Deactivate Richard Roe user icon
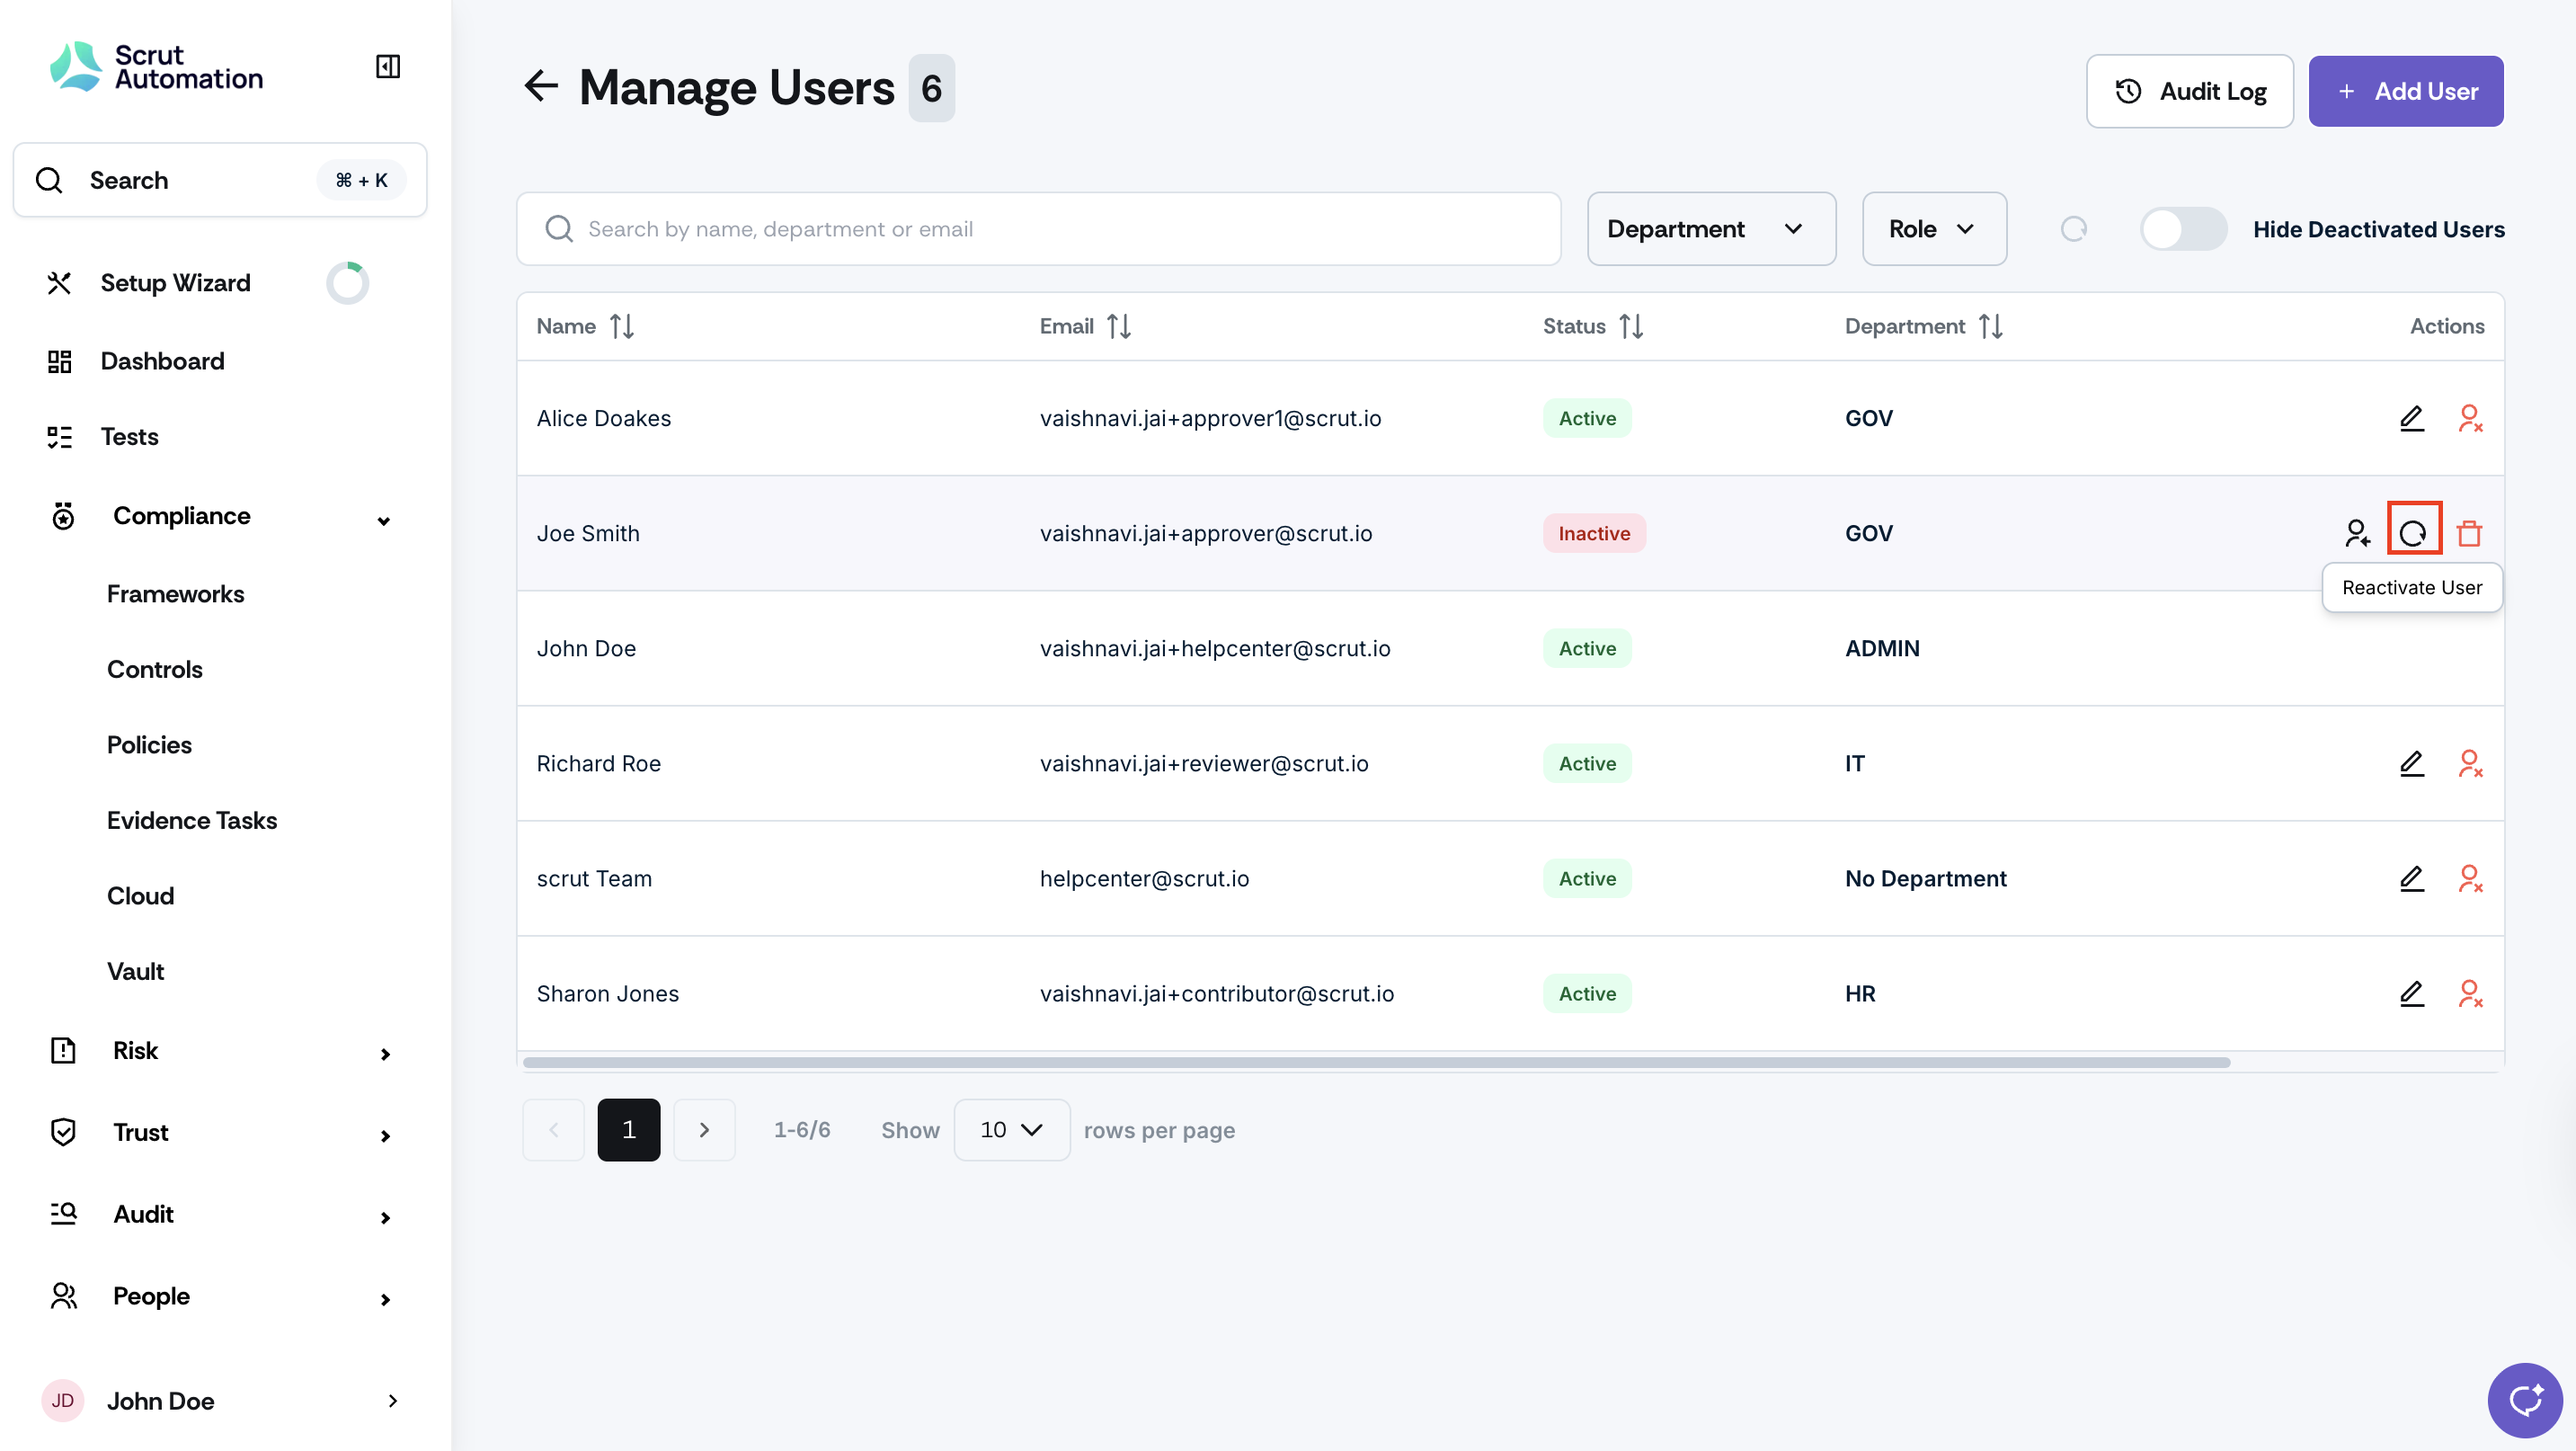 [2470, 763]
